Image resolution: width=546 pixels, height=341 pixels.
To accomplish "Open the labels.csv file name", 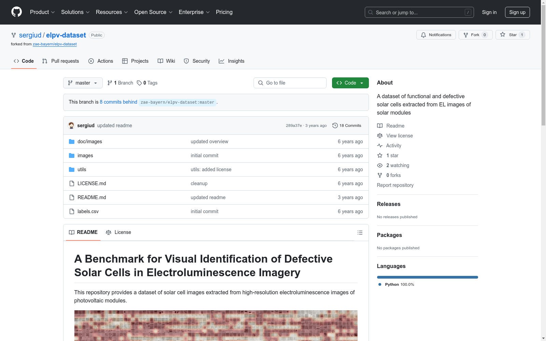I will (x=88, y=211).
